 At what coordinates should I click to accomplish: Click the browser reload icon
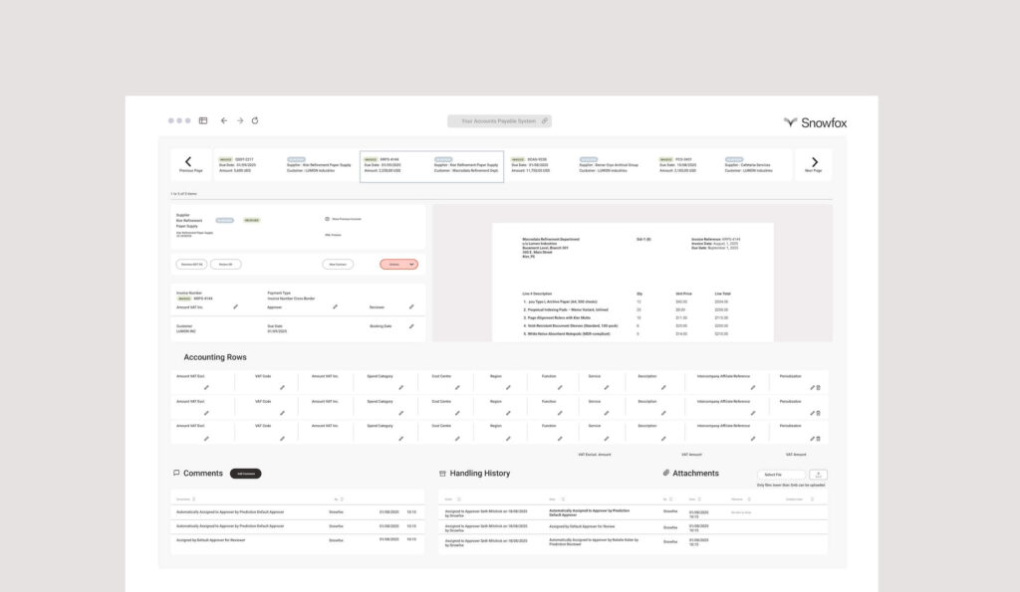[x=255, y=120]
